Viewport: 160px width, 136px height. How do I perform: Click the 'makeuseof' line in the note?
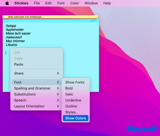[x=14, y=37]
